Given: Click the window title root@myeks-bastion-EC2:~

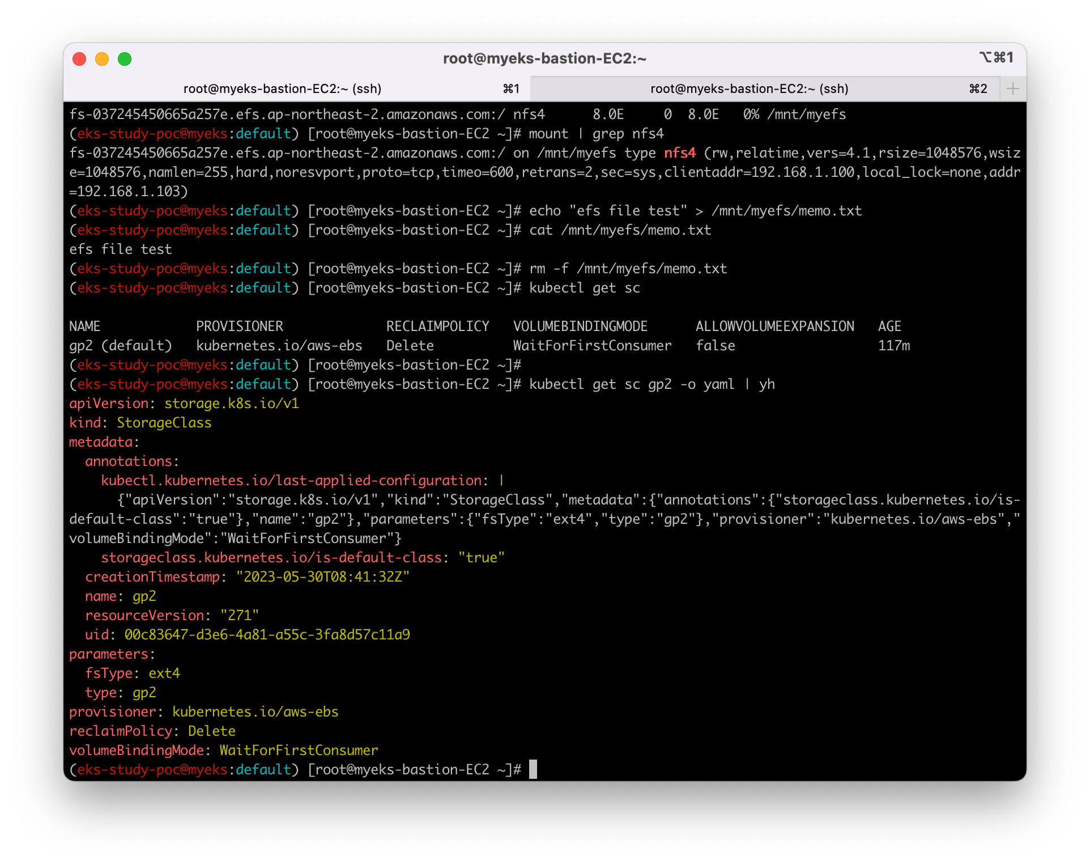Looking at the screenshot, I should pyautogui.click(x=544, y=58).
